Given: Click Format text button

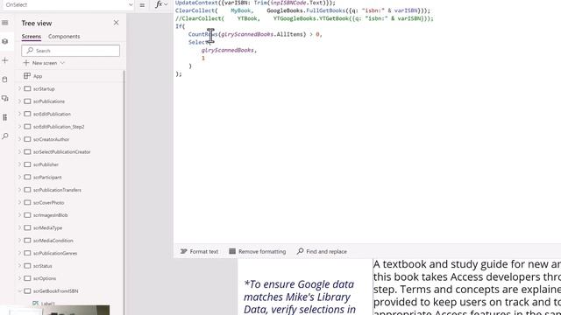Looking at the screenshot, I should 199,251.
